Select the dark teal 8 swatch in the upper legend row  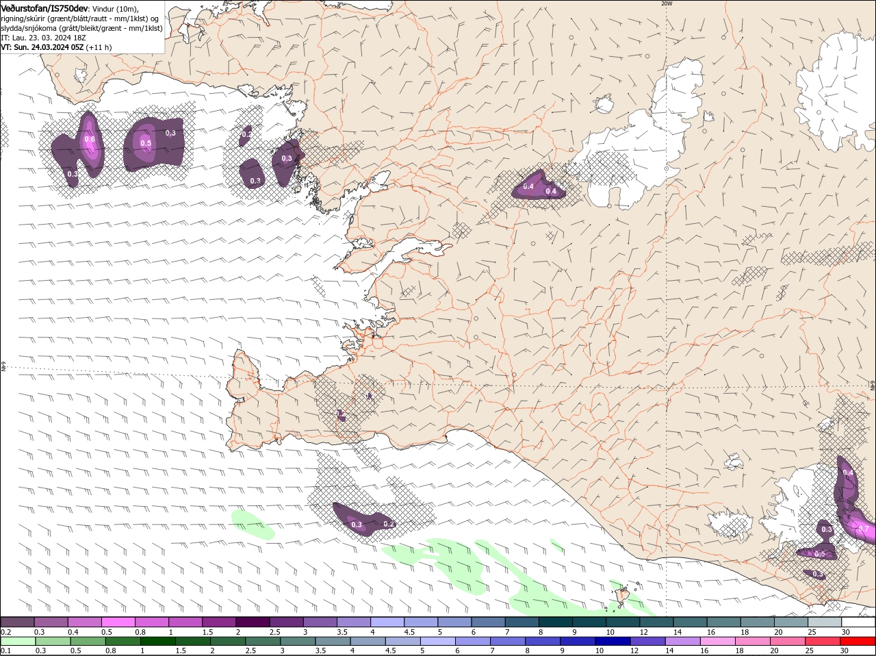tap(556, 622)
